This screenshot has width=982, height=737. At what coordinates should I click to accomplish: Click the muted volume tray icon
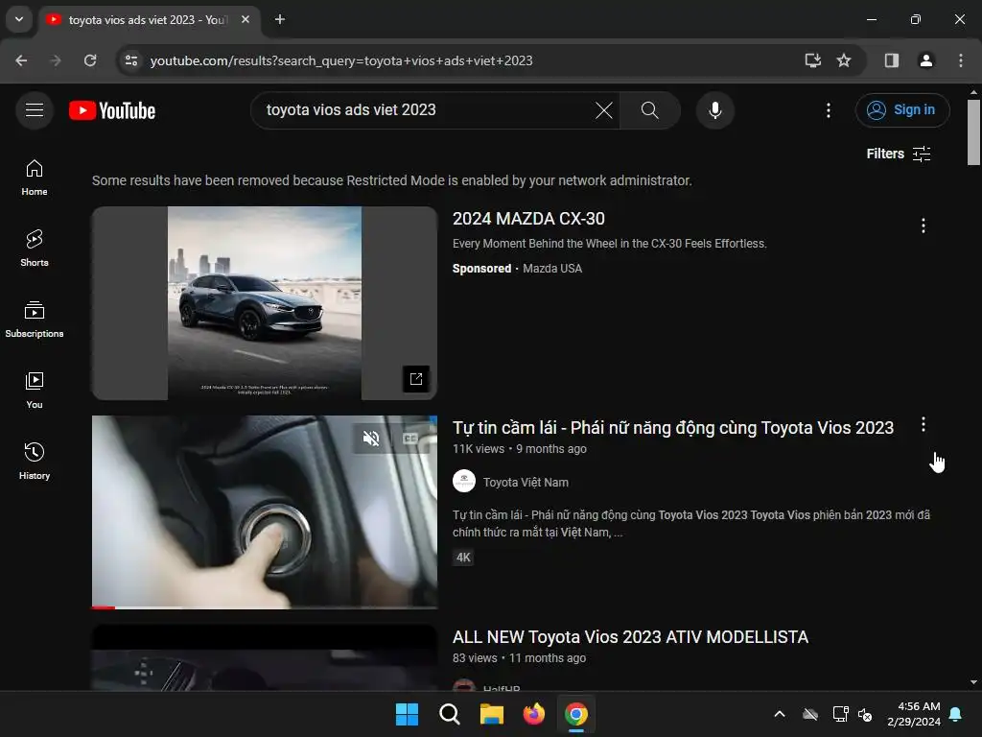click(865, 714)
